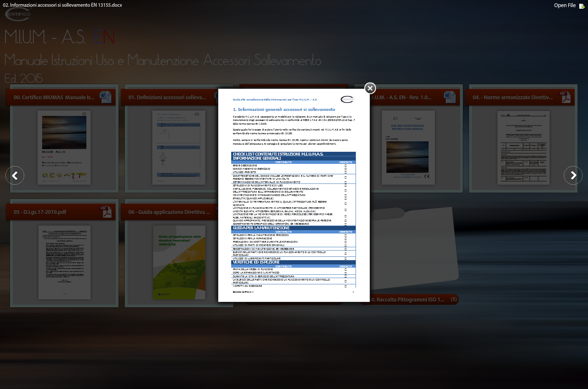The width and height of the screenshot is (588, 389).
Task: Click the Open File icon
Action: click(x=582, y=6)
